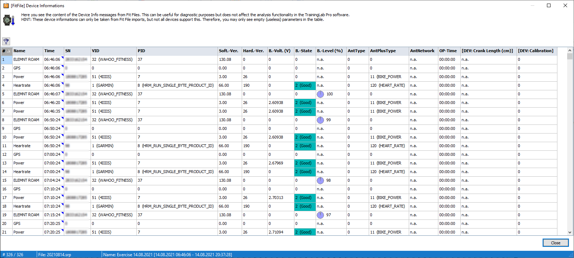Select the battery voltage cell 2.70313

click(281, 198)
